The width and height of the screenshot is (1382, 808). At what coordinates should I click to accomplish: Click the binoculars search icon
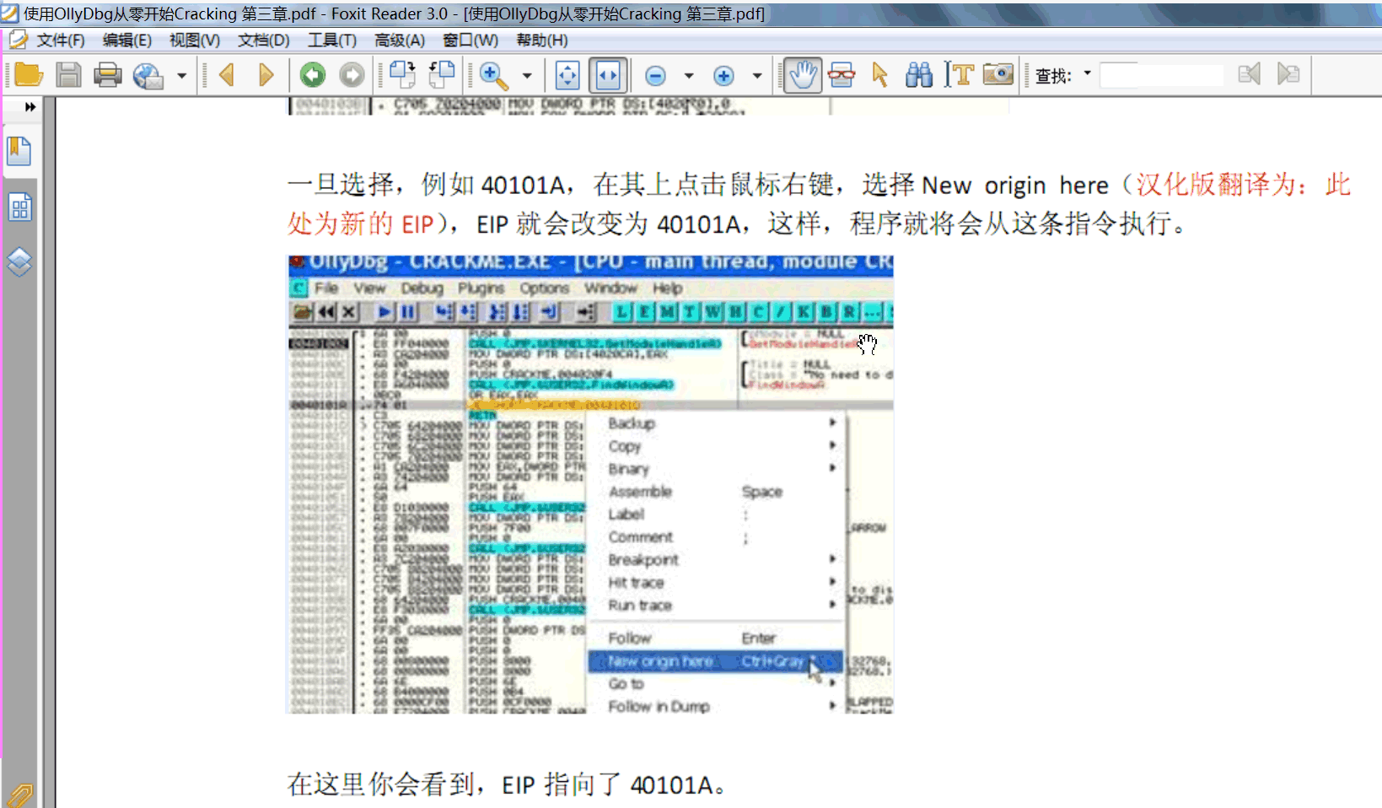pos(919,75)
